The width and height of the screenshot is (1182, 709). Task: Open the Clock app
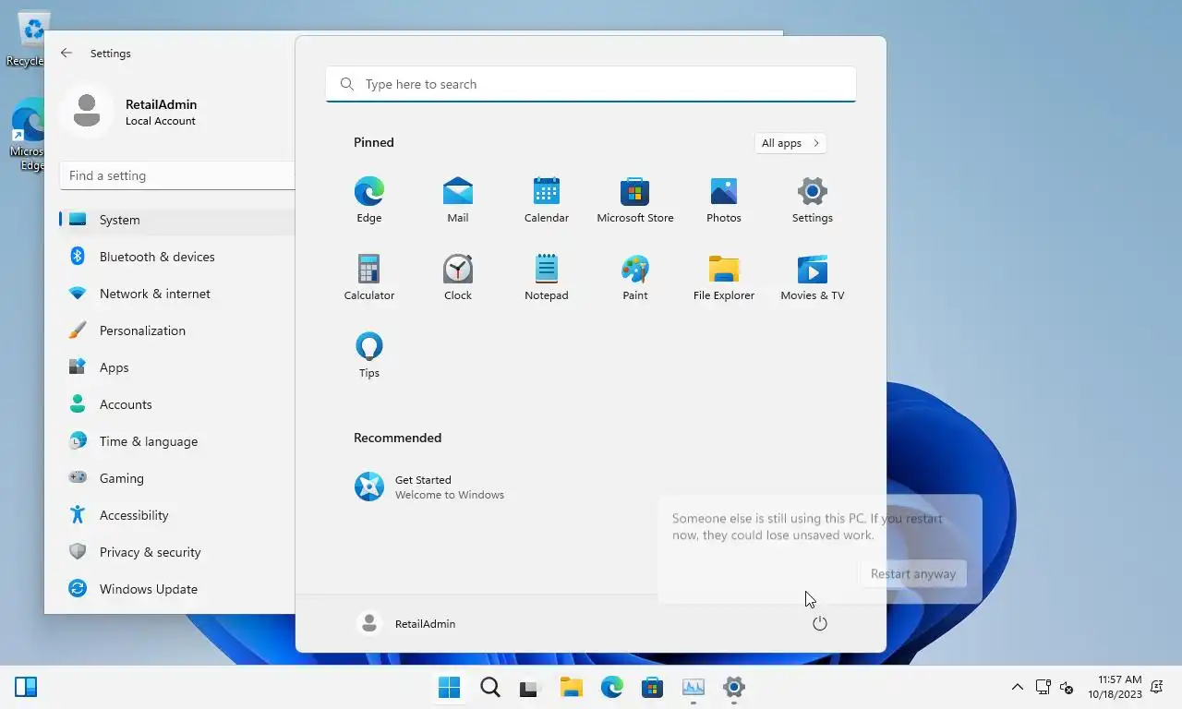coord(458,278)
